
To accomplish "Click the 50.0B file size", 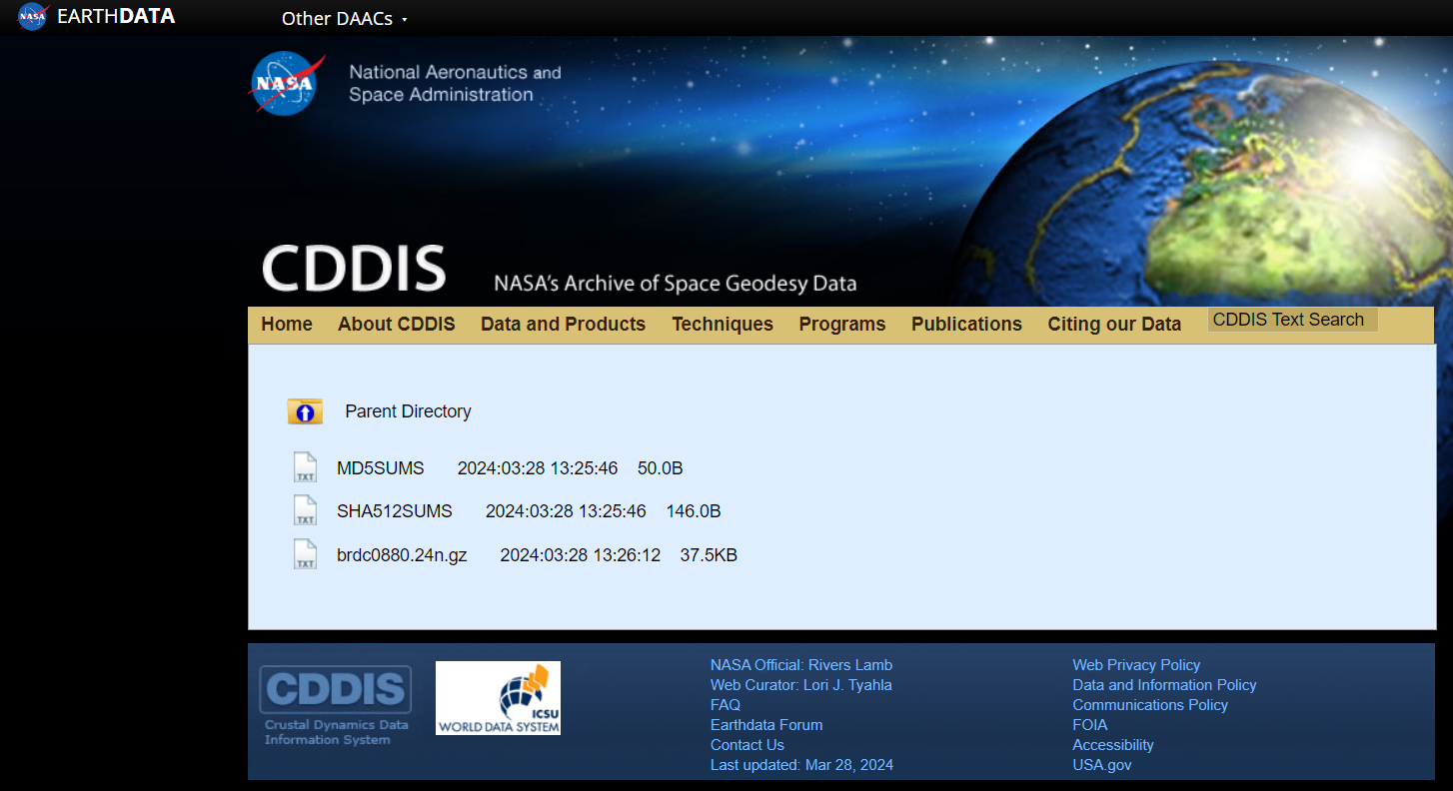I will coord(661,468).
